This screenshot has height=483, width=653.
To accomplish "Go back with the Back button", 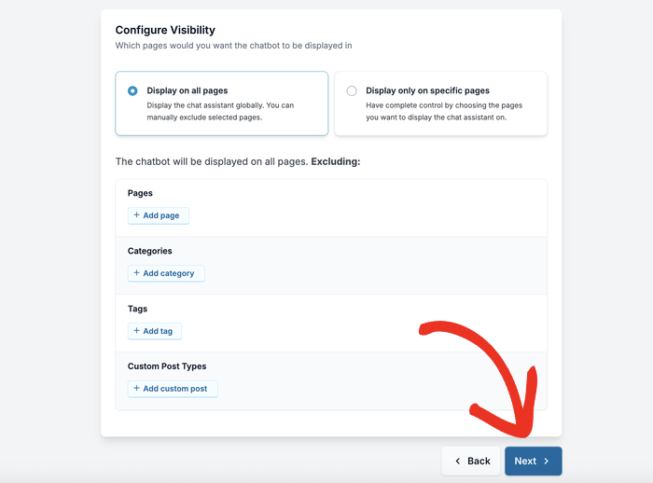I will [472, 461].
